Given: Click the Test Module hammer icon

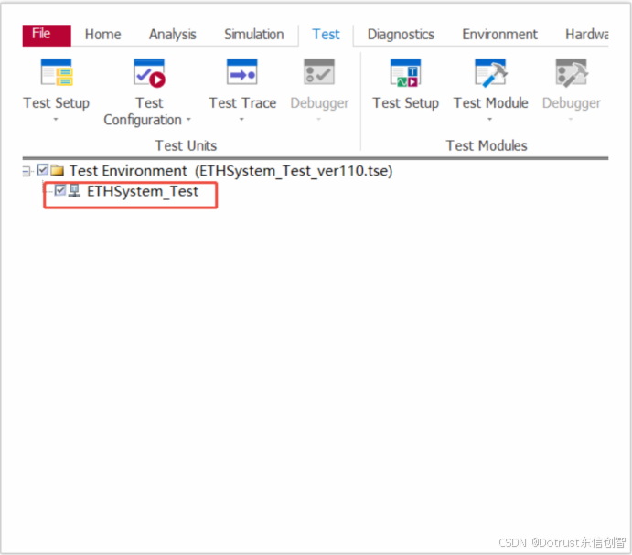Looking at the screenshot, I should [491, 72].
